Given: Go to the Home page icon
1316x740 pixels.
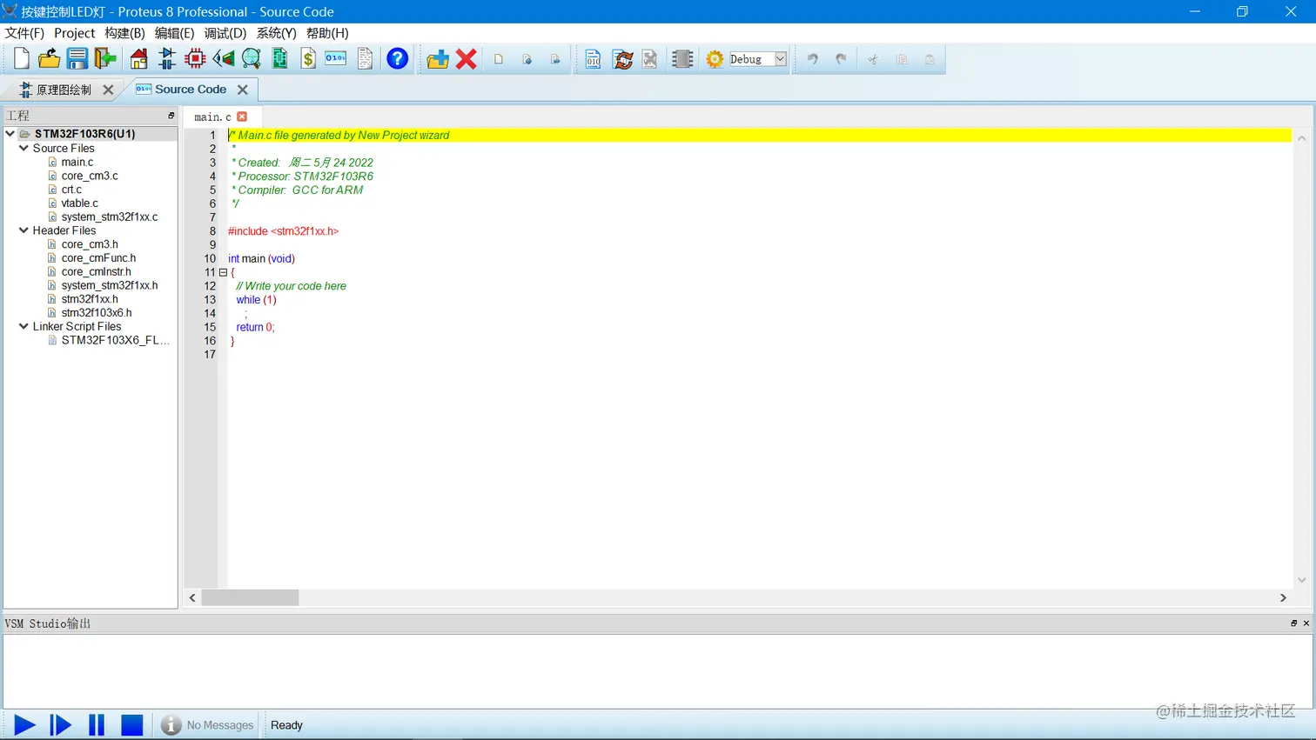Looking at the screenshot, I should click(139, 59).
